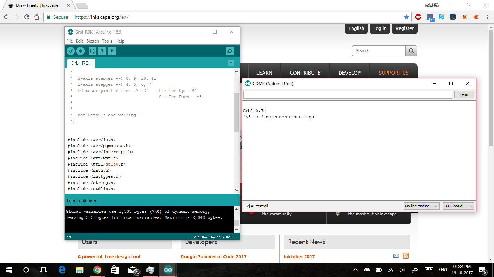Click the RSS feed icon beside Recent News
This screenshot has height=277, width=494.
click(406, 256)
